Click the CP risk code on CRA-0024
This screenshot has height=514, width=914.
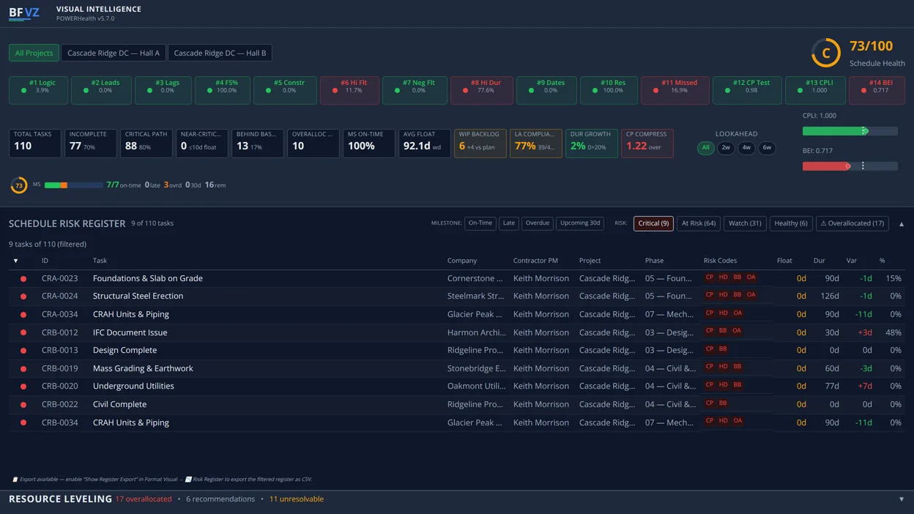709,295
